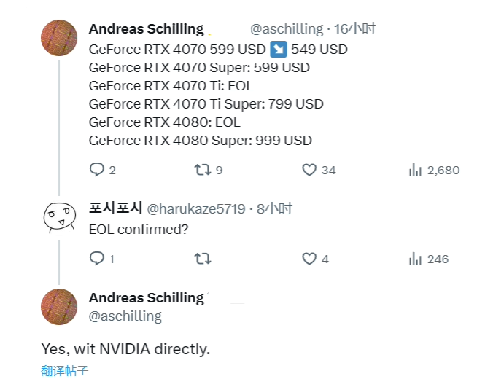Click Andreas Schilling's avatar on the bottom reply

59,307
